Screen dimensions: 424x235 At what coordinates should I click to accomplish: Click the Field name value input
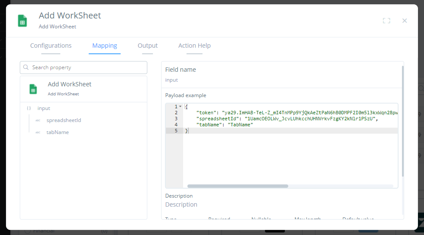(x=171, y=80)
